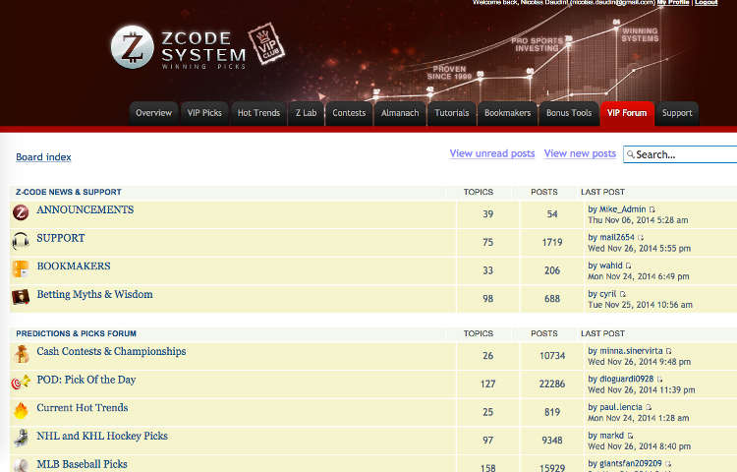Open the Bonus Tools tab

569,113
